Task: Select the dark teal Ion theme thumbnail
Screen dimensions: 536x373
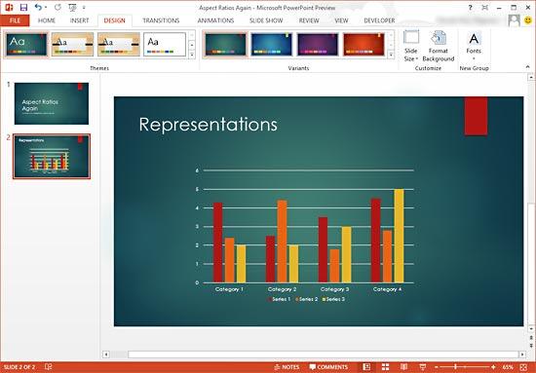Action: click(x=26, y=45)
